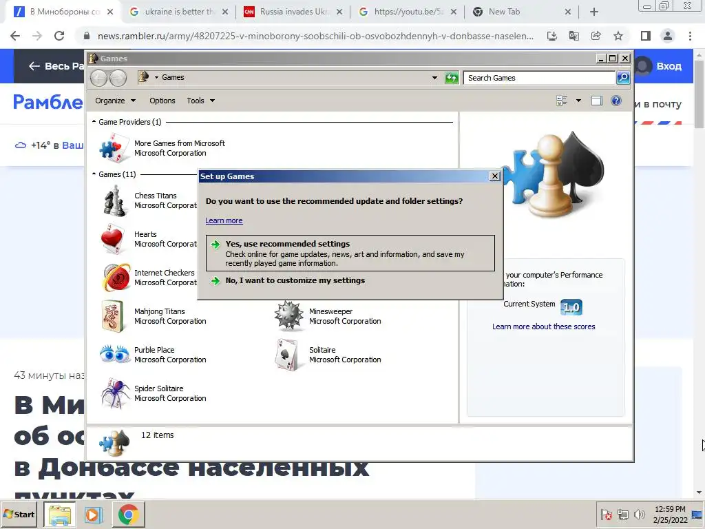Launch Media Player from the taskbar
The image size is (705, 529).
(94, 515)
